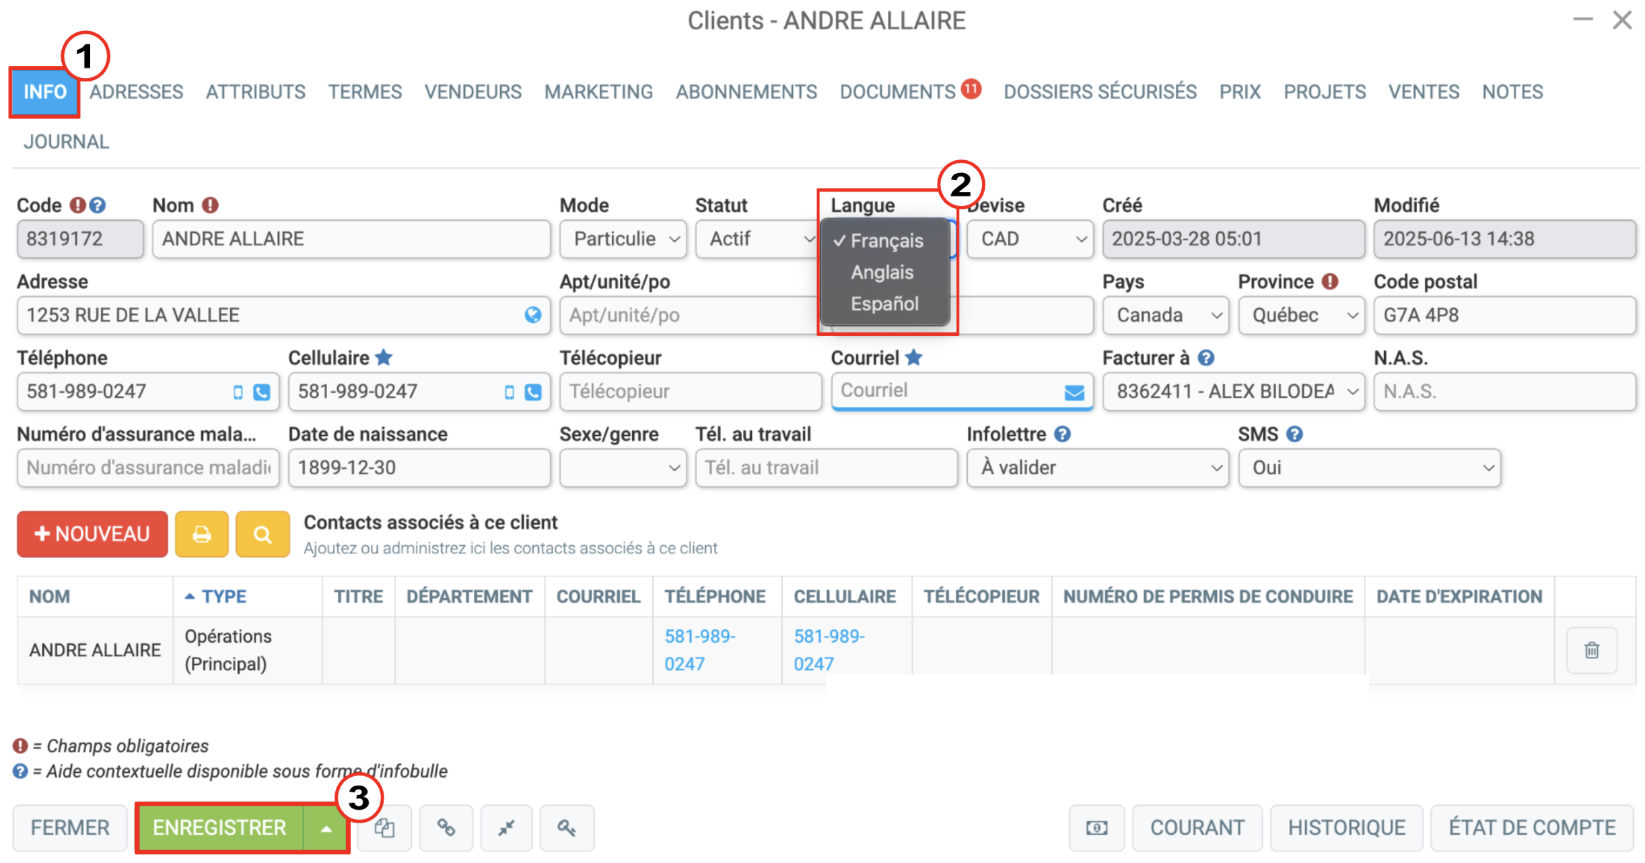Open the DOCUMENTS tab
This screenshot has width=1645, height=863.
point(897,92)
